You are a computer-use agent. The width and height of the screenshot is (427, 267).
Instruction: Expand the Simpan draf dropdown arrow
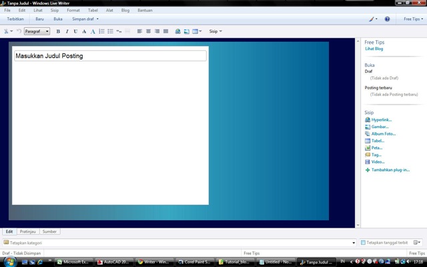tap(97, 19)
